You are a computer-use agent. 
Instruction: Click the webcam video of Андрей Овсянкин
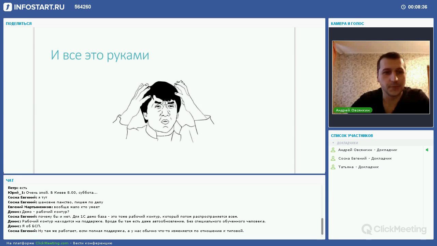[x=381, y=77]
